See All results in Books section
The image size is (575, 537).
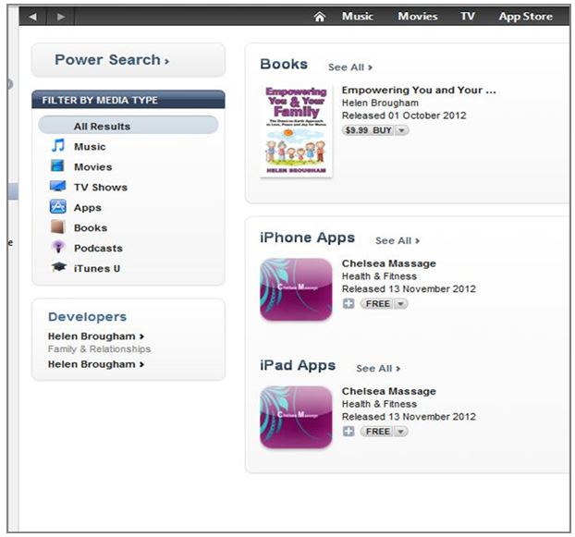[x=350, y=67]
